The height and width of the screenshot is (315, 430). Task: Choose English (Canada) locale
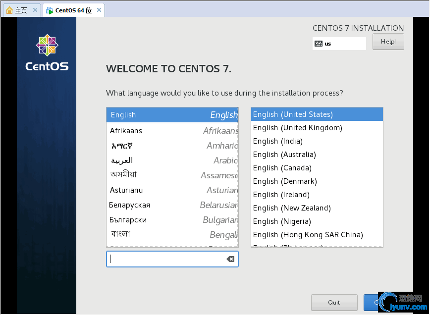[317, 168]
